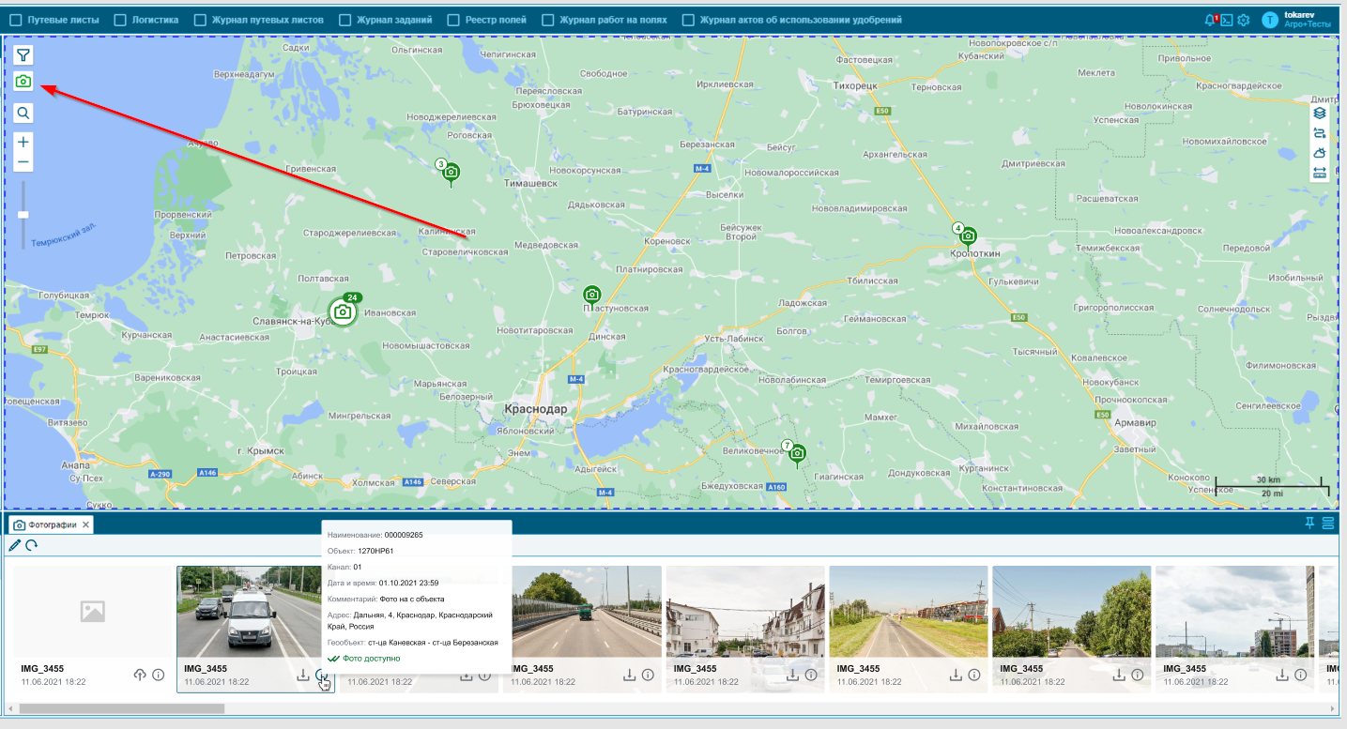This screenshot has width=1347, height=729.
Task: Upload the placeholder photo with cloud icon
Action: [140, 675]
